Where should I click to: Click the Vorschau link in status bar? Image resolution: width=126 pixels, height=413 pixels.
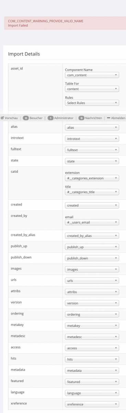[11, 118]
